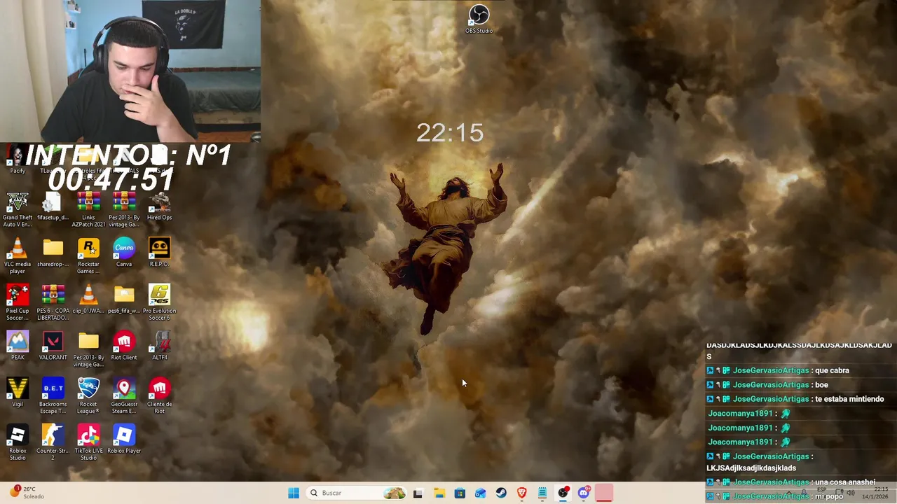This screenshot has width=897, height=504.
Task: Select TikTok LIVE Studio shortcut
Action: (x=88, y=443)
